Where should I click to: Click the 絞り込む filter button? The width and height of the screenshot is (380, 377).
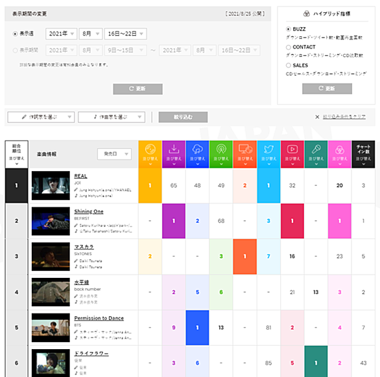coord(183,117)
